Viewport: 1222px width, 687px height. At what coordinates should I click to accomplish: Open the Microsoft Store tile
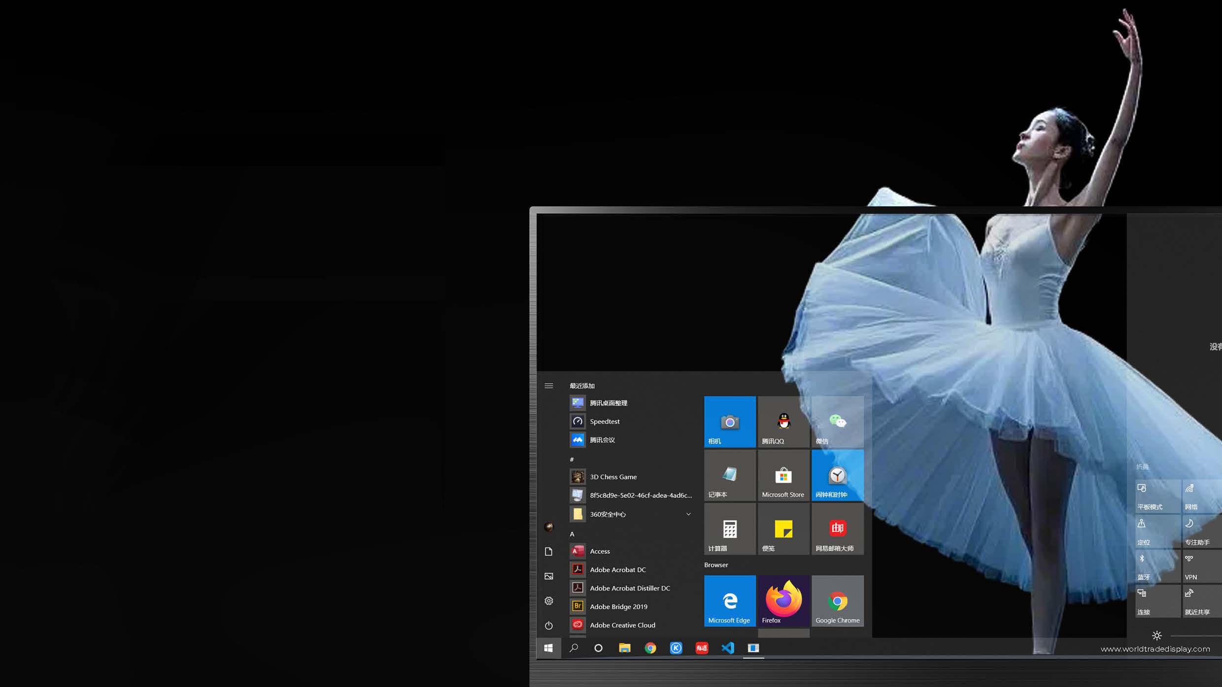[783, 476]
